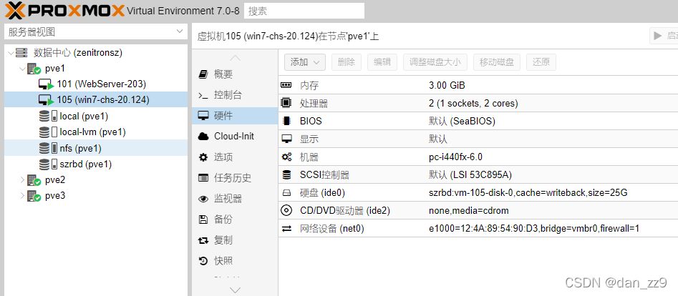Collapse the datacenter zenitronsz tree node
The image size is (678, 296).
(11, 53)
